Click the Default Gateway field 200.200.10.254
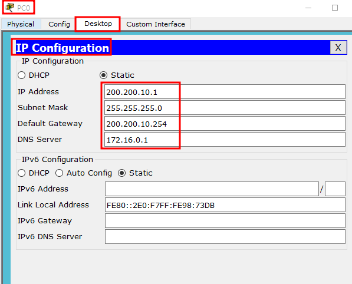This screenshot has width=352, height=284. click(x=225, y=123)
